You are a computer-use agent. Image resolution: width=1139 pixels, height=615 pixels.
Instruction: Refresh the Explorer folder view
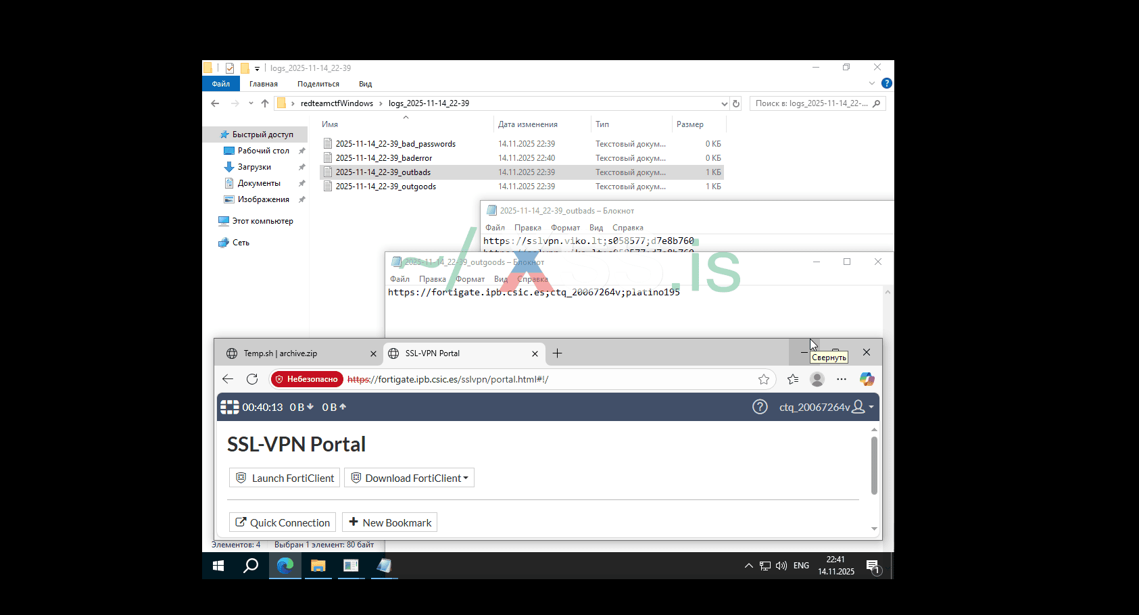(736, 103)
